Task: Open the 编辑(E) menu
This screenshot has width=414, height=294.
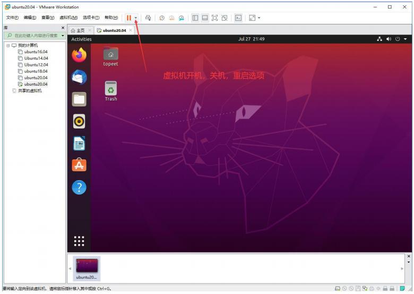Action: (30, 18)
